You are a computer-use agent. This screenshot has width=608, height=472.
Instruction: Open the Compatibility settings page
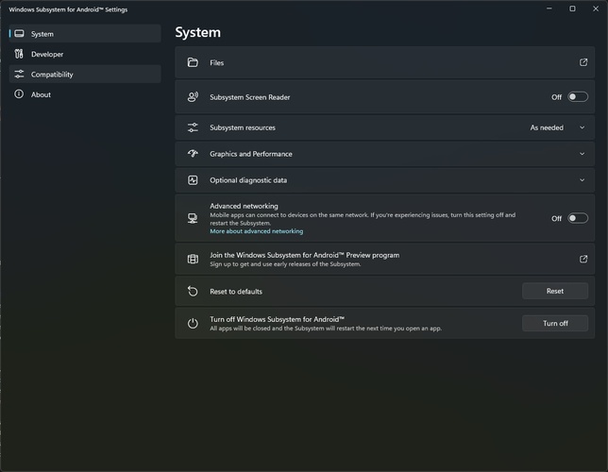[x=52, y=75]
